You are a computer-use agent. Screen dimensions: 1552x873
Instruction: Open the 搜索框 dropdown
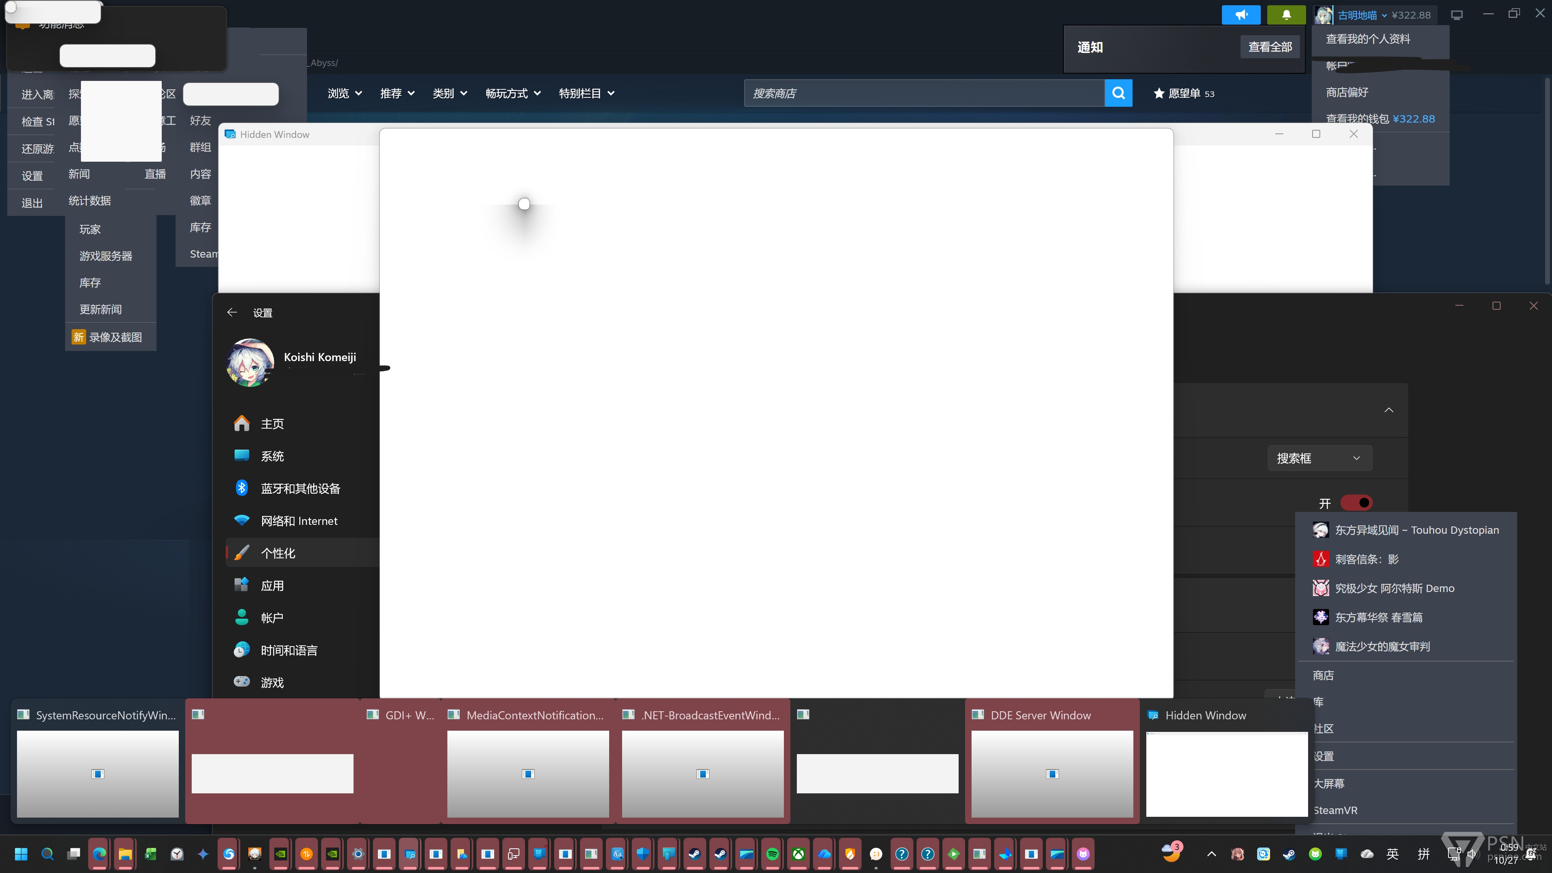point(1319,458)
